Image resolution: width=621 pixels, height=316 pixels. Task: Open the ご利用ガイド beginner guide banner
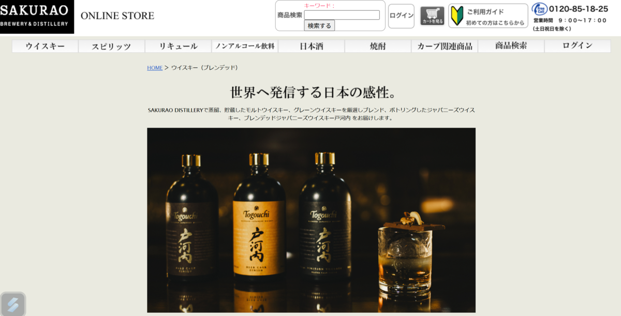click(488, 16)
